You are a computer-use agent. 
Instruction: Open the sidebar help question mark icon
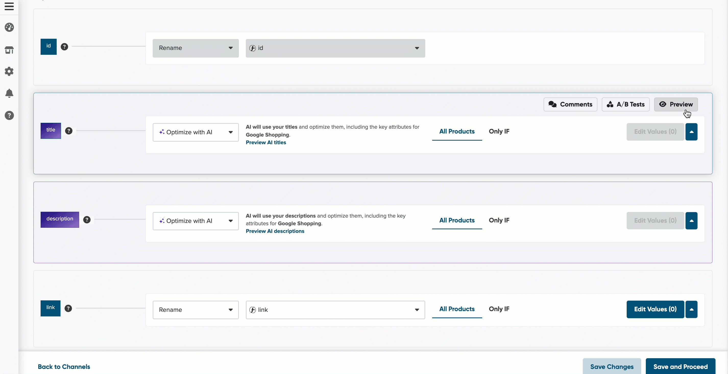[9, 115]
